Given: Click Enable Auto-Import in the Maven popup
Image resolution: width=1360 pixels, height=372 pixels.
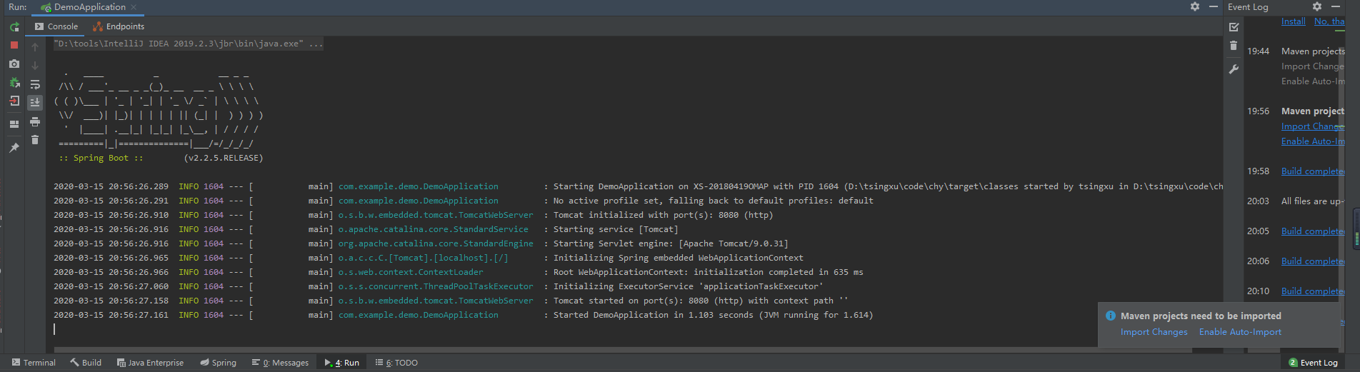Looking at the screenshot, I should click(x=1240, y=332).
